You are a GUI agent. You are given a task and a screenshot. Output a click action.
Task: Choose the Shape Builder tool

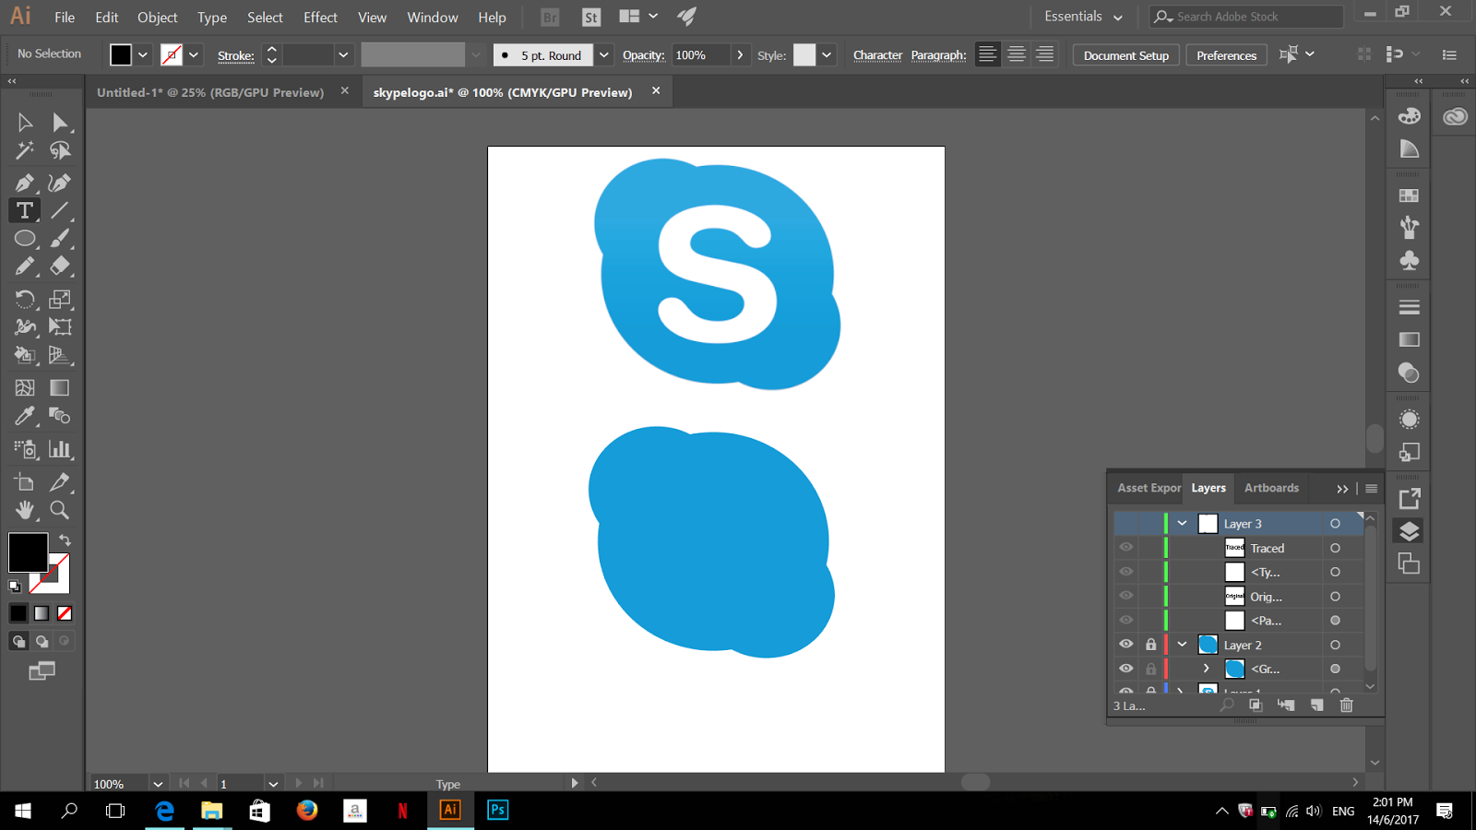click(25, 355)
